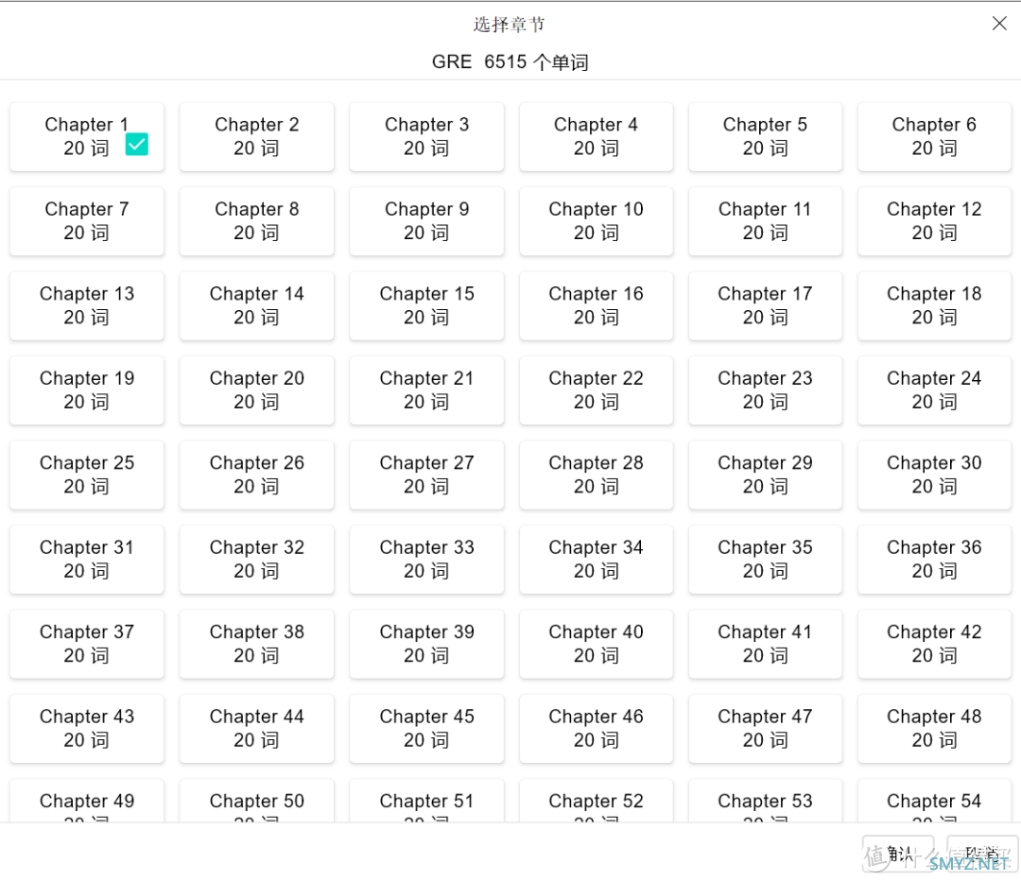Choose the partially visible Chapter 52 card
The width and height of the screenshot is (1021, 882).
point(596,802)
